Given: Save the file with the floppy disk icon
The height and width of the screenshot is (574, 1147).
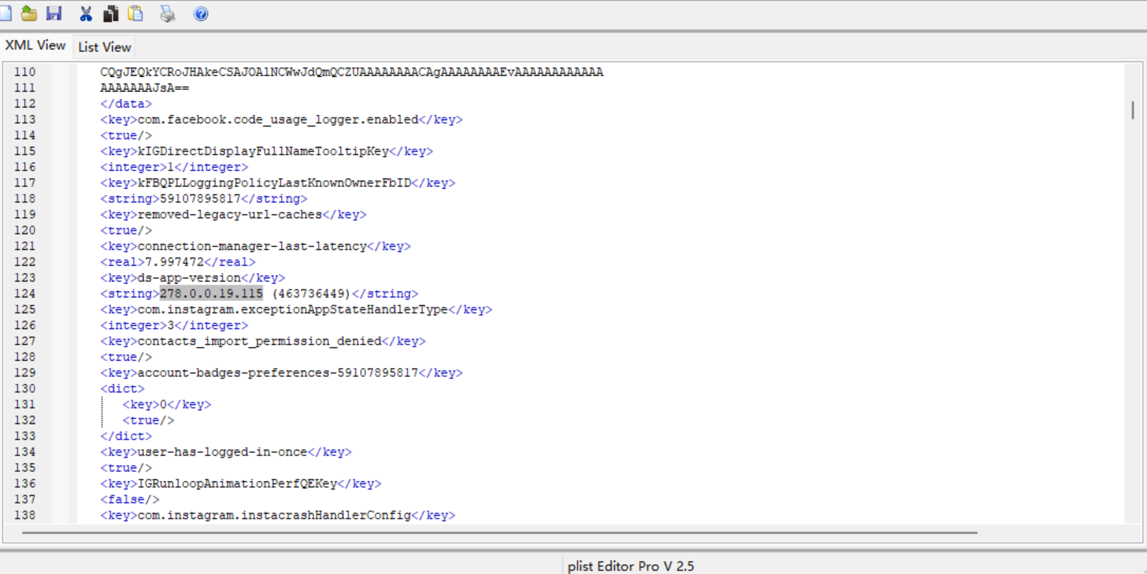Looking at the screenshot, I should click(54, 13).
